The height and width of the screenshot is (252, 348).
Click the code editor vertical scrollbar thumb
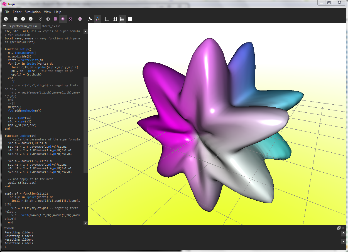(x=86, y=125)
